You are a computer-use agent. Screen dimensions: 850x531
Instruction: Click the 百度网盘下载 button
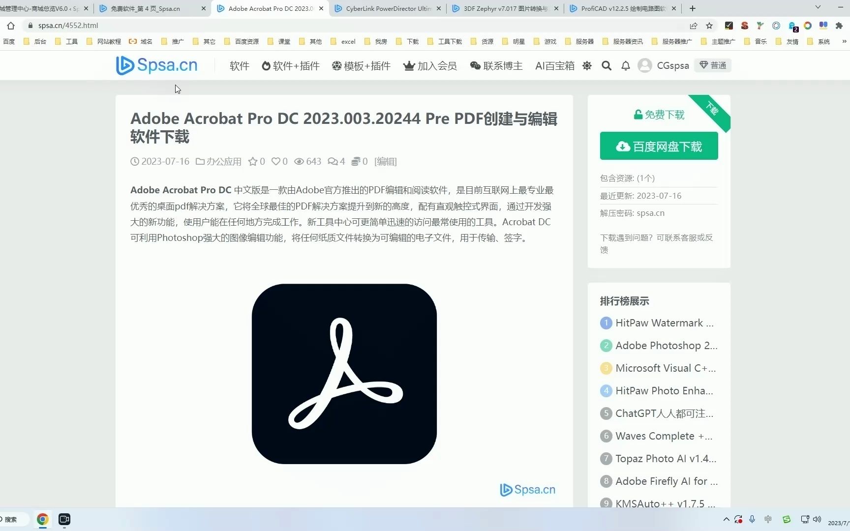[x=659, y=146]
